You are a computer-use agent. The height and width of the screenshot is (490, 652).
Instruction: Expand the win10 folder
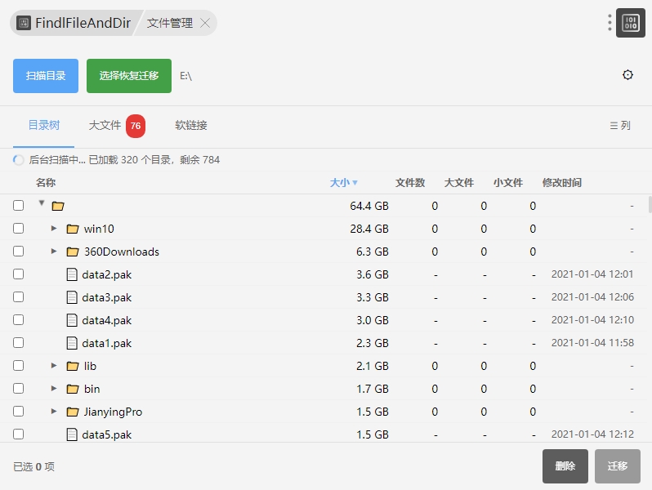tap(54, 228)
